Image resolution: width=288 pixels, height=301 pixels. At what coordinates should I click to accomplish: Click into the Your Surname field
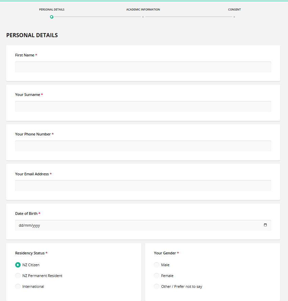click(143, 106)
